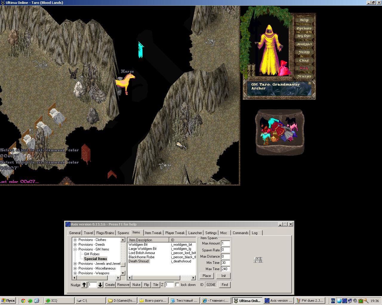Expand the Provisions - Jewels and Jewelry node
The height and width of the screenshot is (305, 382).
tap(75, 264)
